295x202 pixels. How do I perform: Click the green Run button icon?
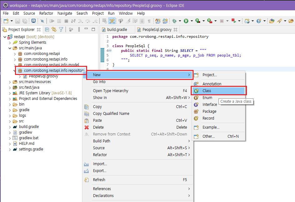(186, 21)
